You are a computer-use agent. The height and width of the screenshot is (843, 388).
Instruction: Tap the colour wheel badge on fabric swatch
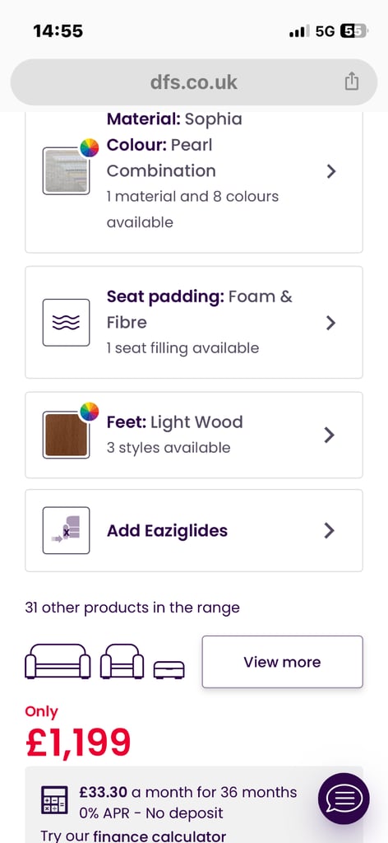click(x=90, y=147)
